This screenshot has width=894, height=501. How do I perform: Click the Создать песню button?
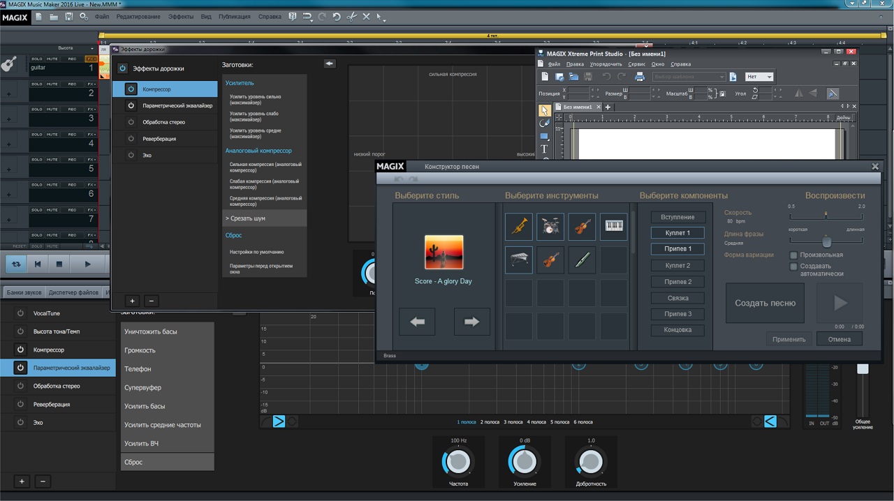(x=765, y=304)
